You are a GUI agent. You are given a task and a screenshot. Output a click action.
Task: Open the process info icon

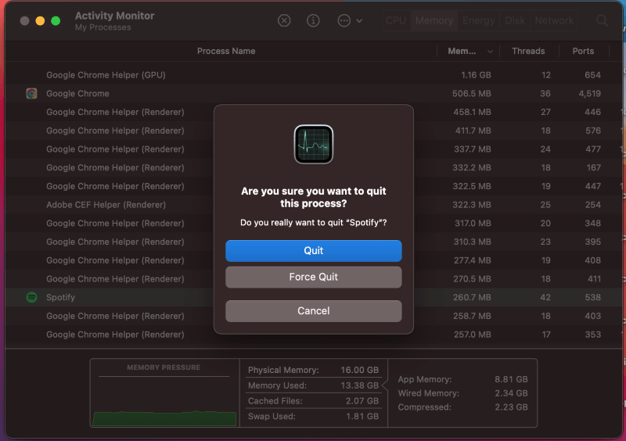(313, 20)
